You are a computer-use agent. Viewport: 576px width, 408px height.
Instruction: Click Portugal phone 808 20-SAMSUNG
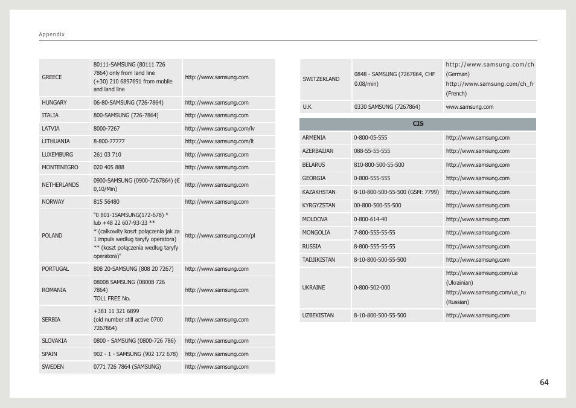133,269
